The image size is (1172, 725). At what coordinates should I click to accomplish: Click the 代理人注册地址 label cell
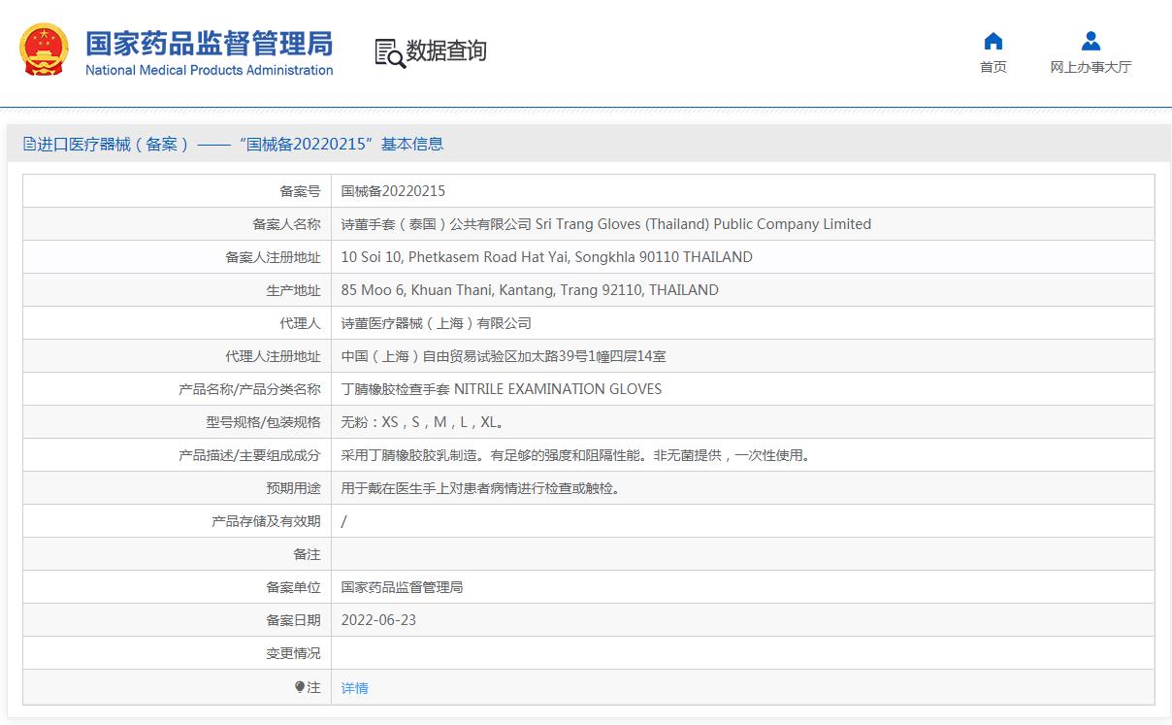(178, 356)
